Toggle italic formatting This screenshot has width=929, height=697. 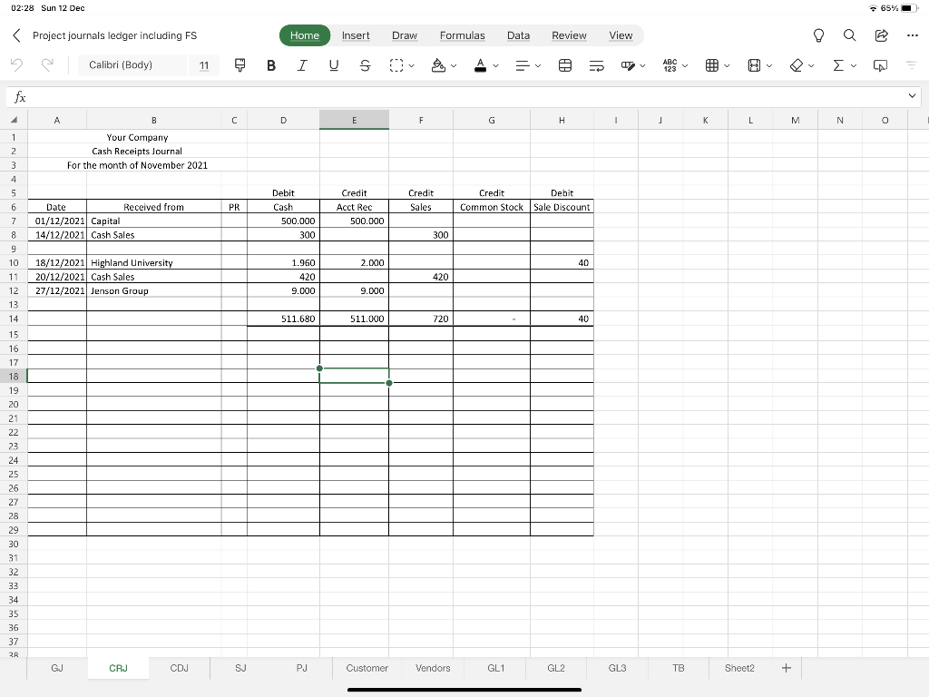click(302, 65)
